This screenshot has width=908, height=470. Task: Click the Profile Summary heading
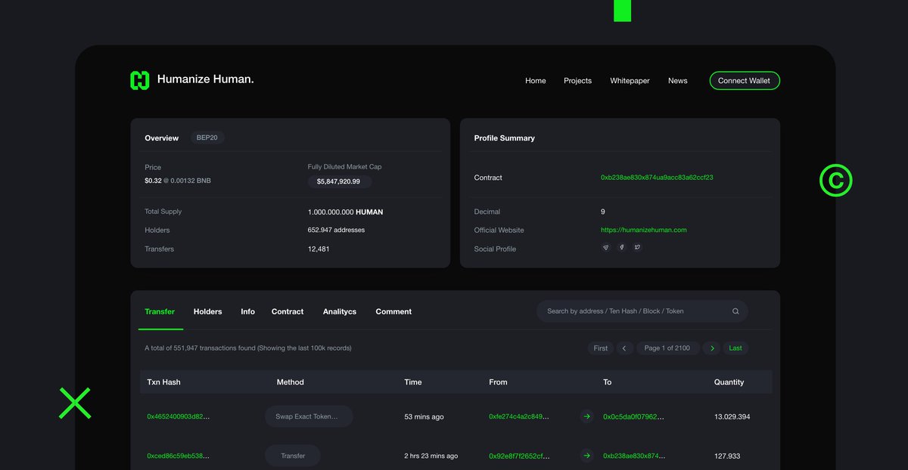coord(505,138)
